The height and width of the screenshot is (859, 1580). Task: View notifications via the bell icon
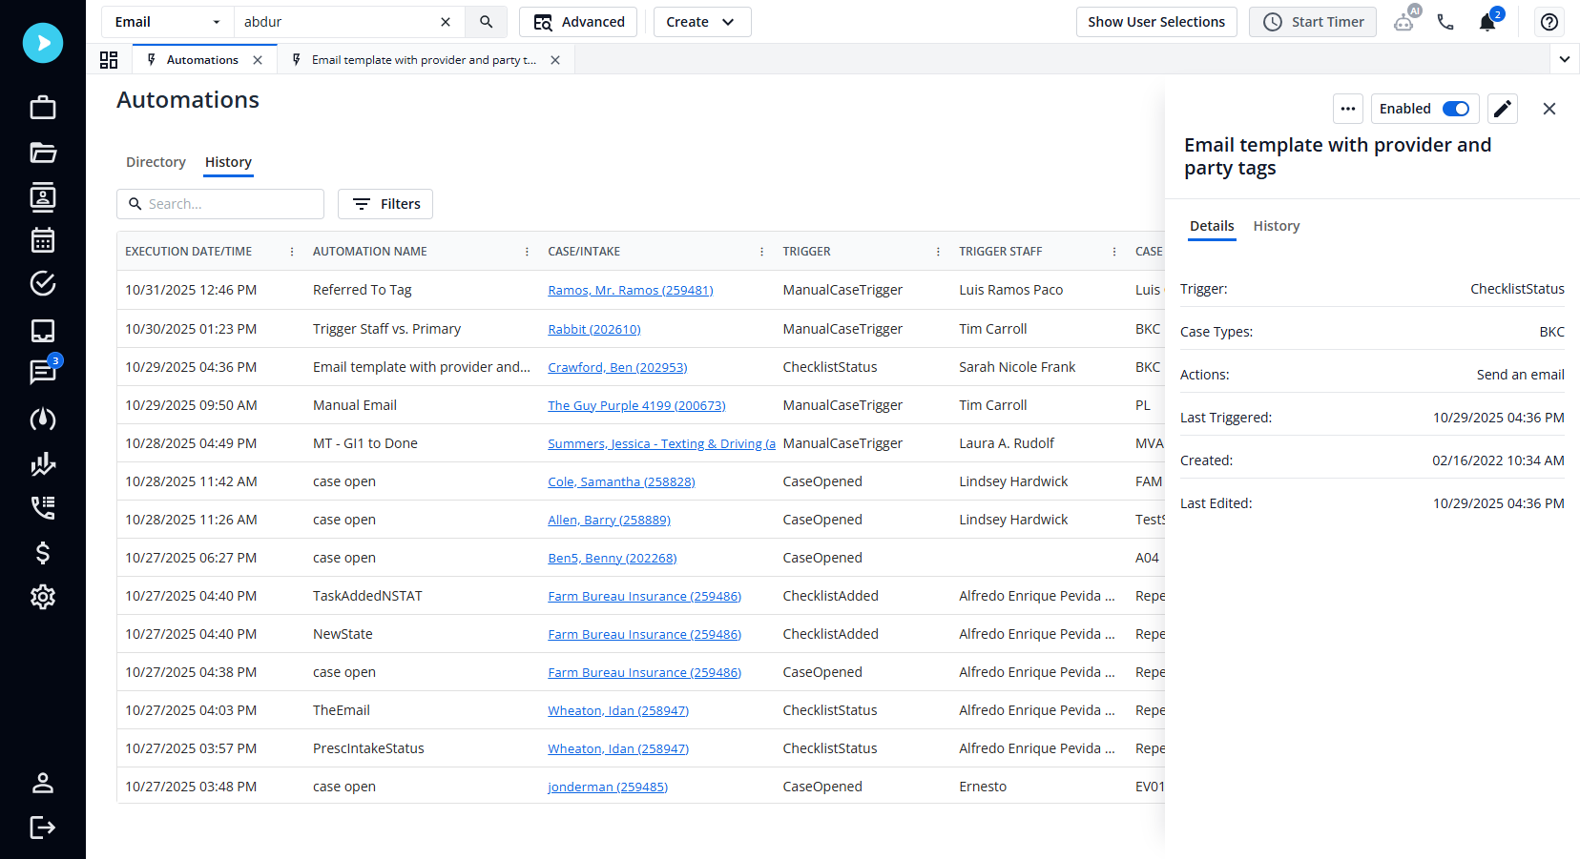[x=1487, y=21]
